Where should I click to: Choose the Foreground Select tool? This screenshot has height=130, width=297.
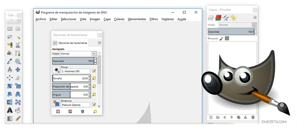pos(10,53)
